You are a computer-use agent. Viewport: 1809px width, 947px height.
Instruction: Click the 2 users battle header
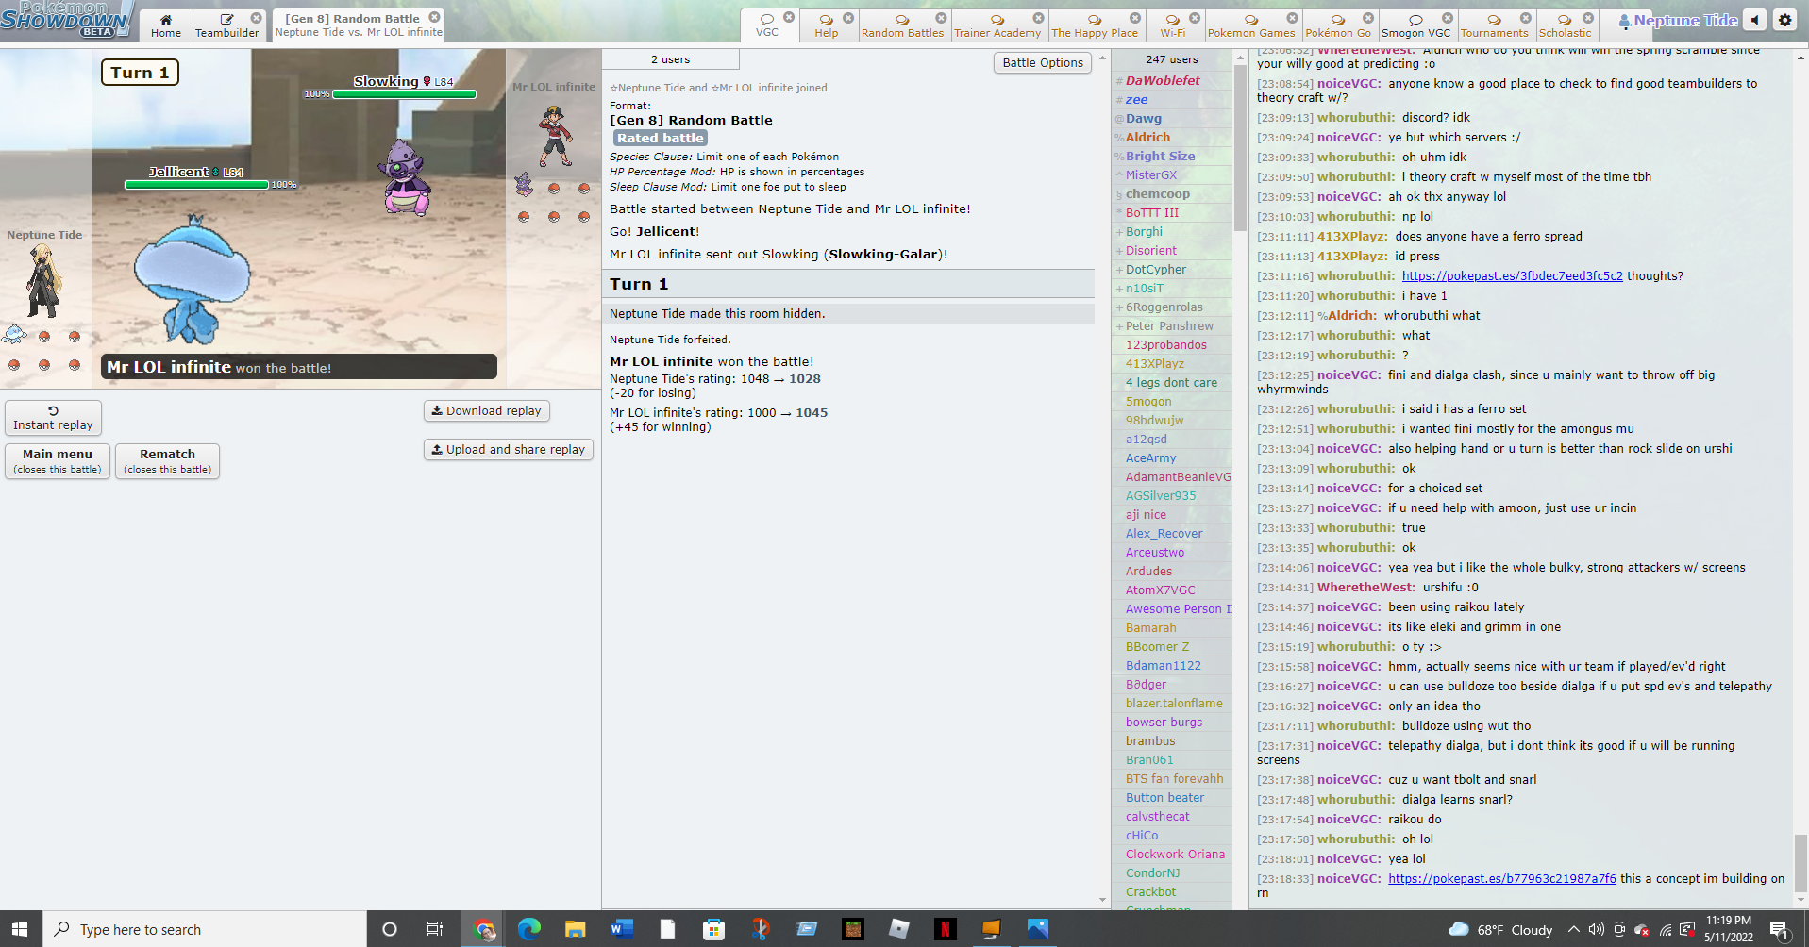pyautogui.click(x=670, y=59)
